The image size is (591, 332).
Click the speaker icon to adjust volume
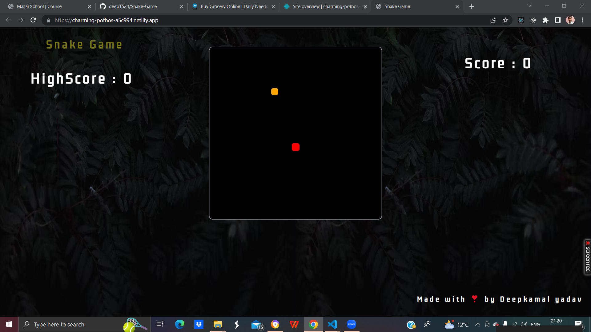pos(523,324)
